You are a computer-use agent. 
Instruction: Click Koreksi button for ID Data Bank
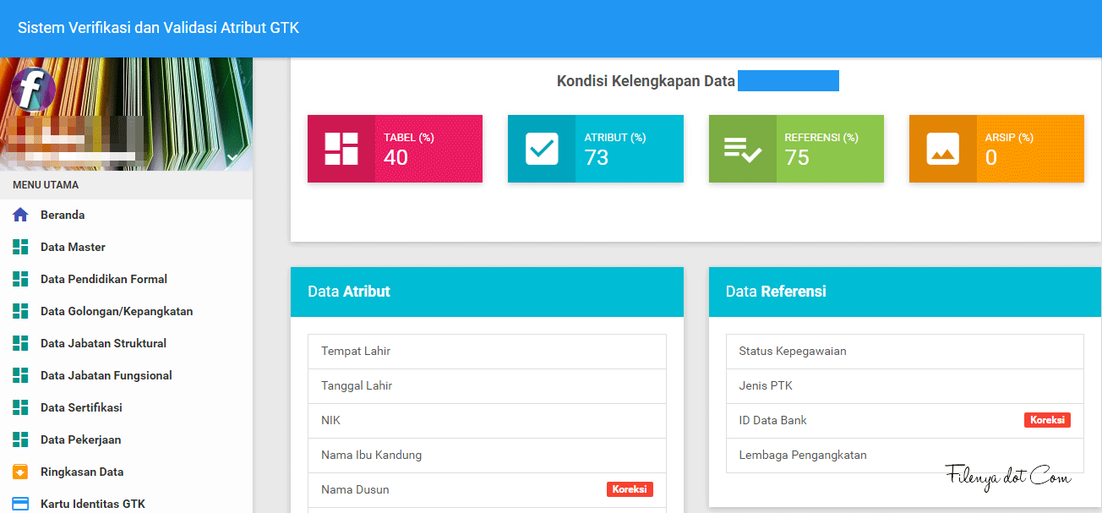[1047, 419]
